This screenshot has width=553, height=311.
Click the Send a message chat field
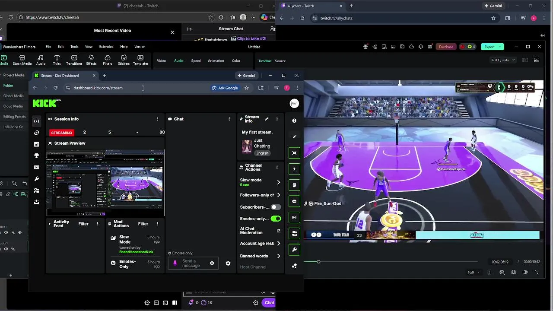pyautogui.click(x=193, y=263)
